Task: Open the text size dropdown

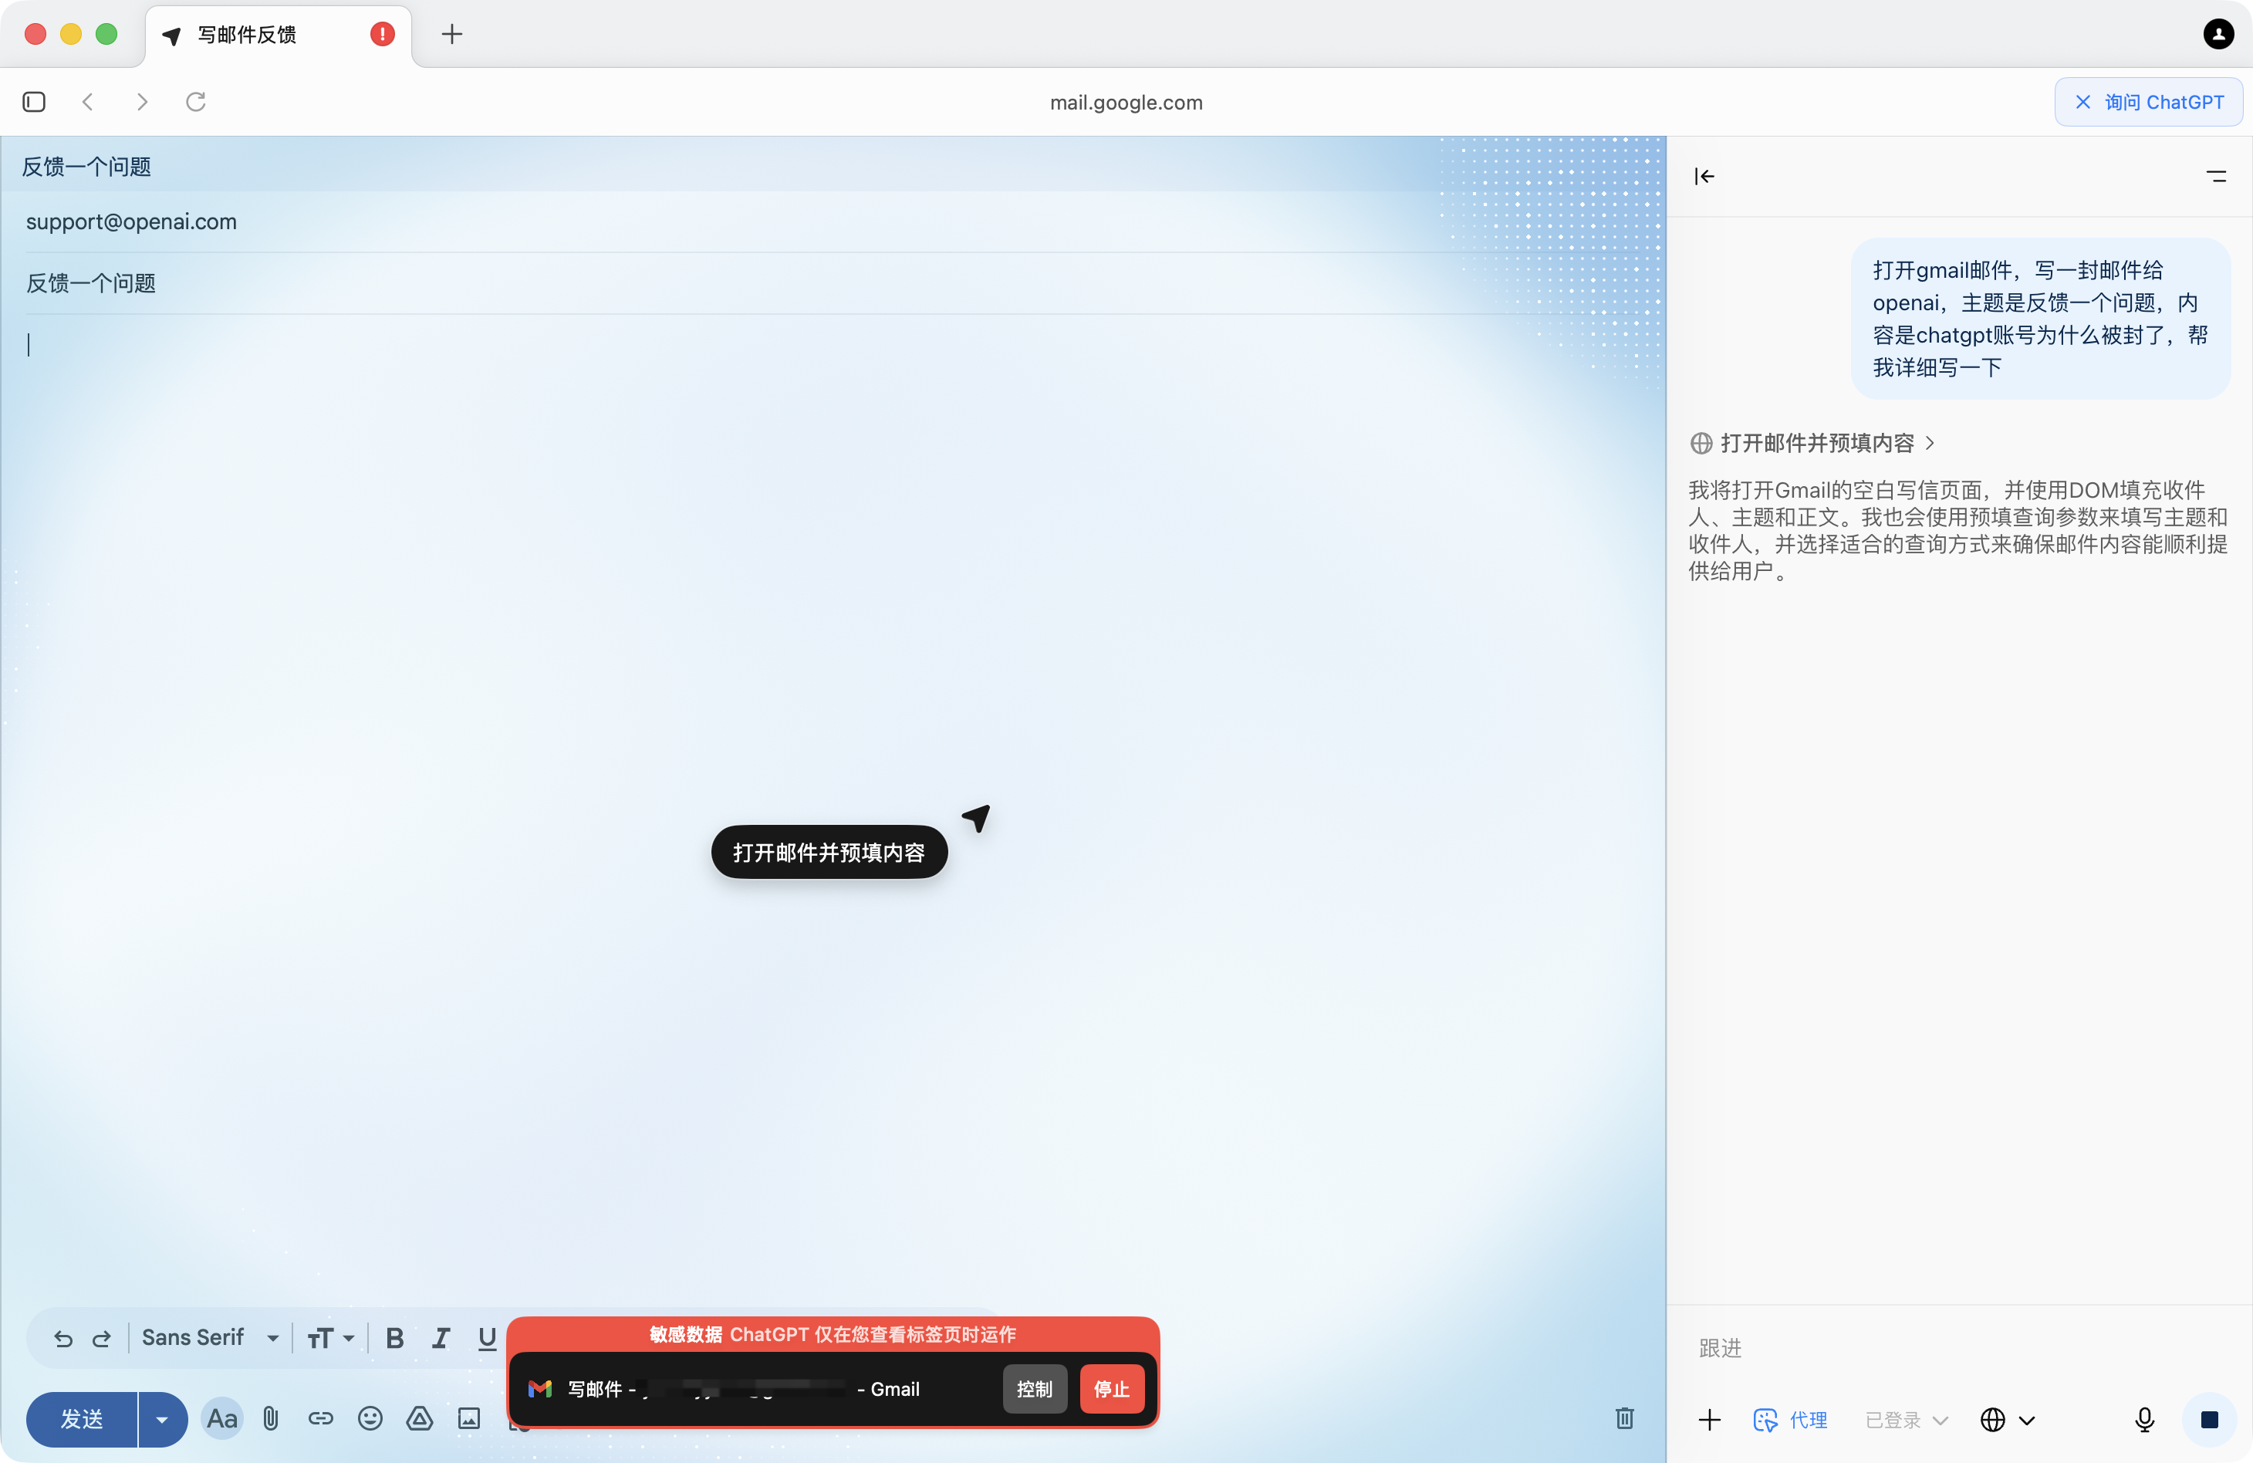Action: (330, 1338)
